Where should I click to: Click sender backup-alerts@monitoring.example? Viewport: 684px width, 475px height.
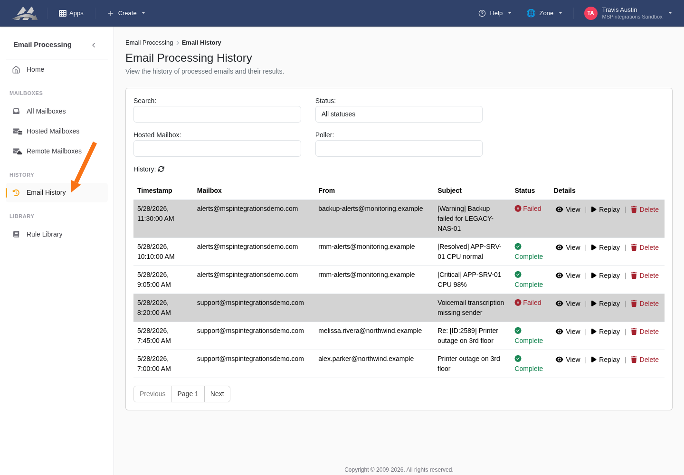coord(370,209)
